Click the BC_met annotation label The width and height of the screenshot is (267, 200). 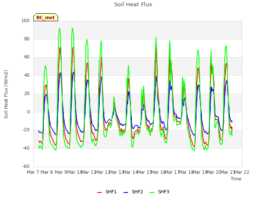[x=45, y=17]
